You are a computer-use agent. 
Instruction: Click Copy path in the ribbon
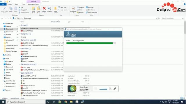click(23, 10)
